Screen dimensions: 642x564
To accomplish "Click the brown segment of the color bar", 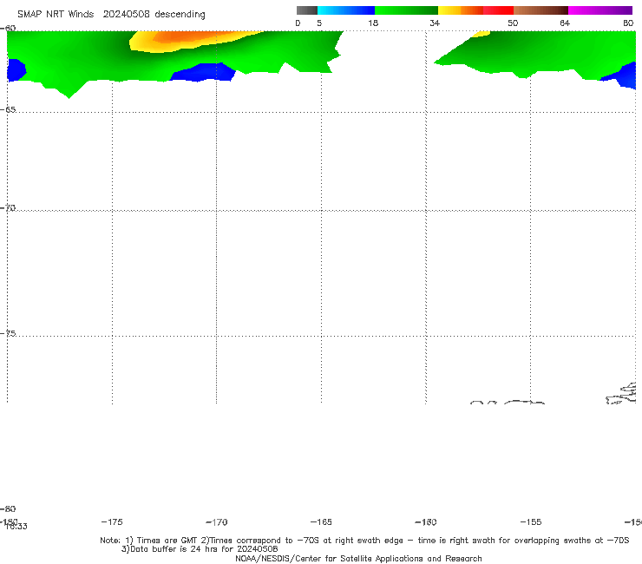I will pos(540,10).
